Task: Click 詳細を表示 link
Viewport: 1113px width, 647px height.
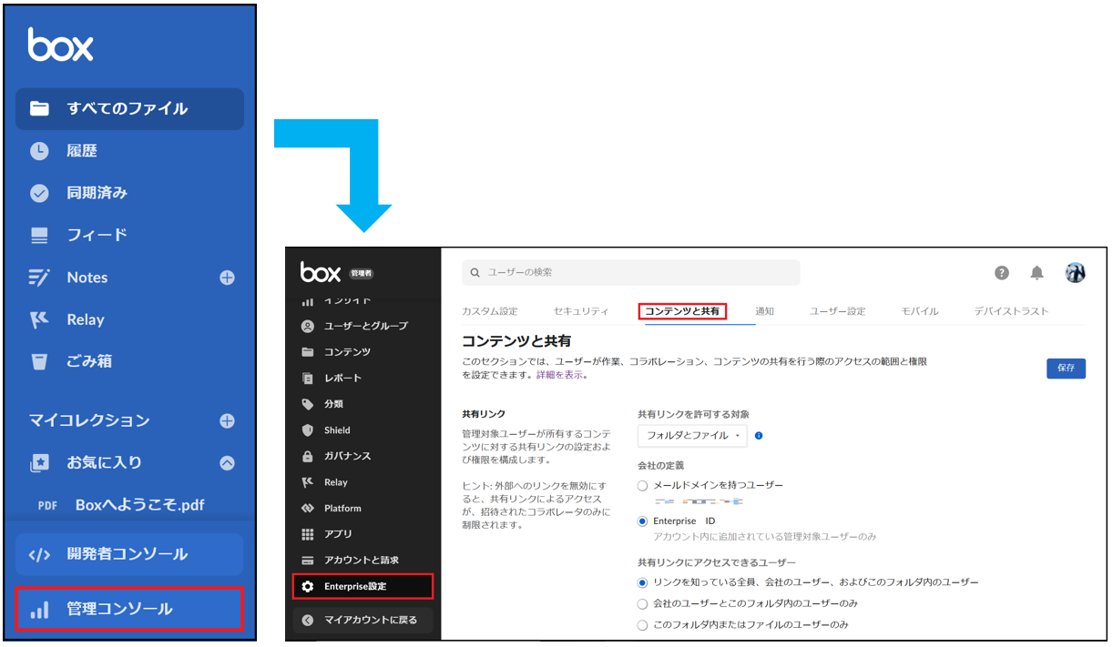Action: pyautogui.click(x=560, y=375)
